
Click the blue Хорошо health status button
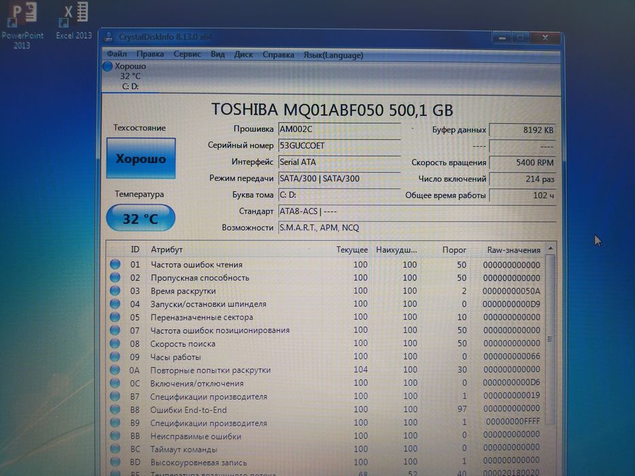(x=141, y=158)
